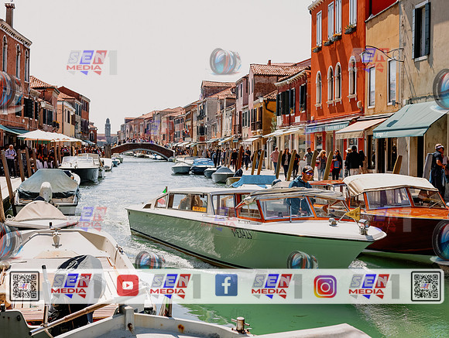Open the Facebook icon in the banner
This screenshot has width=449, height=338.
(x=226, y=285)
